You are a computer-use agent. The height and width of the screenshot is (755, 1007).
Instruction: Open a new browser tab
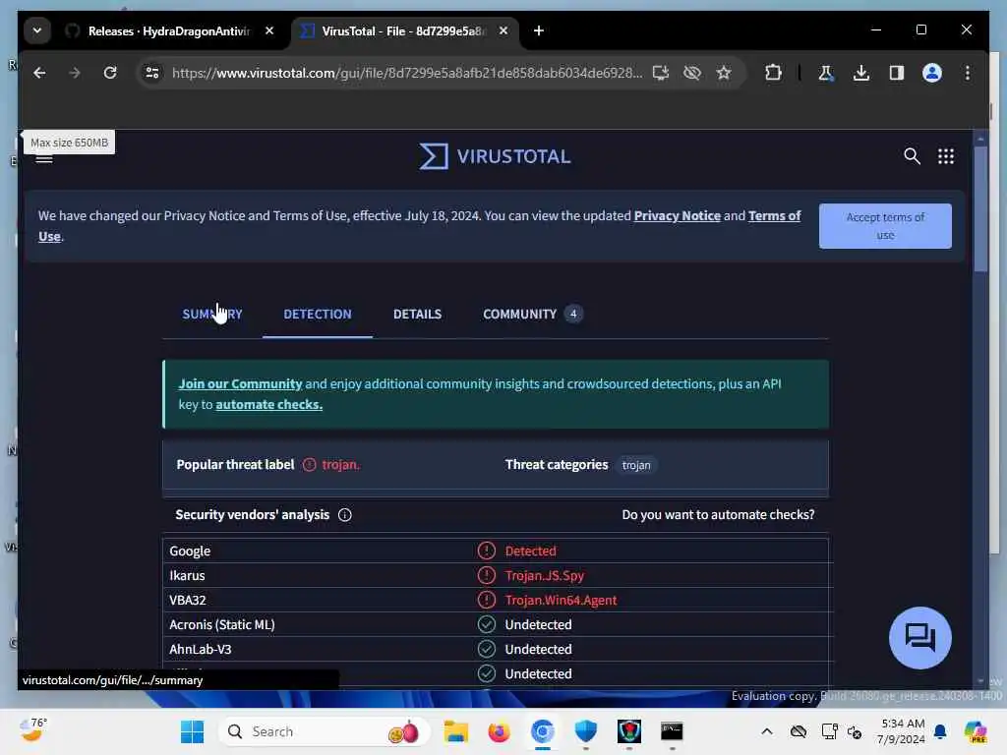539,30
